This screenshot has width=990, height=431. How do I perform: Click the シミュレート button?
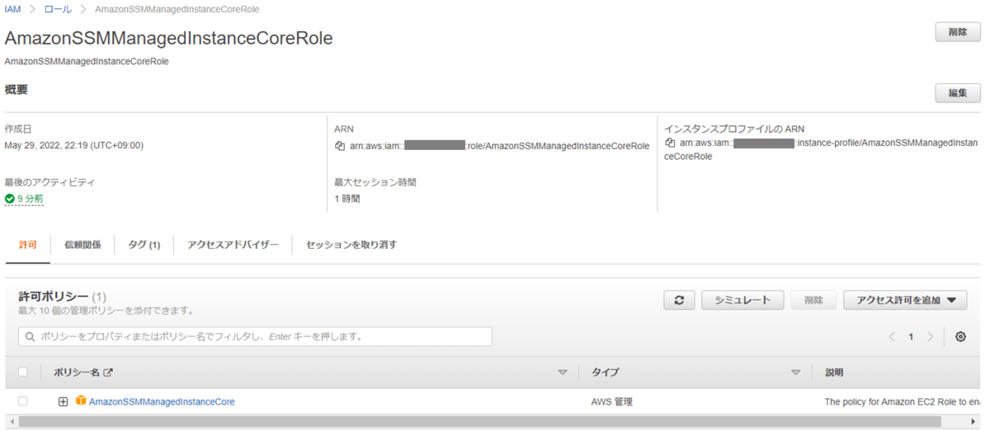tap(742, 300)
